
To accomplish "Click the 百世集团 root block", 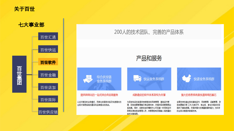I will pyautogui.click(x=19, y=74).
